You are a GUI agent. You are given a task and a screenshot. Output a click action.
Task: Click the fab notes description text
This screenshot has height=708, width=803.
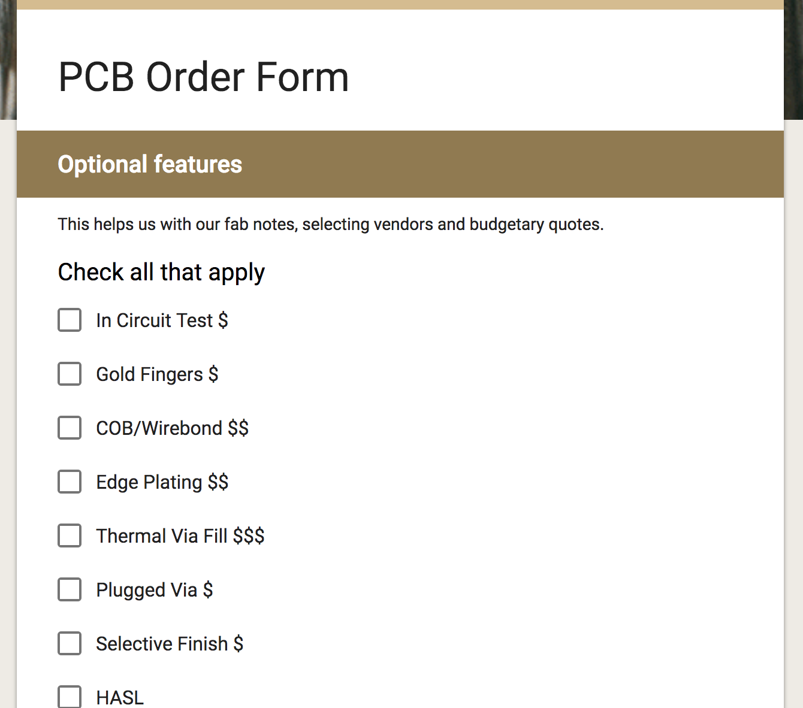click(x=331, y=224)
